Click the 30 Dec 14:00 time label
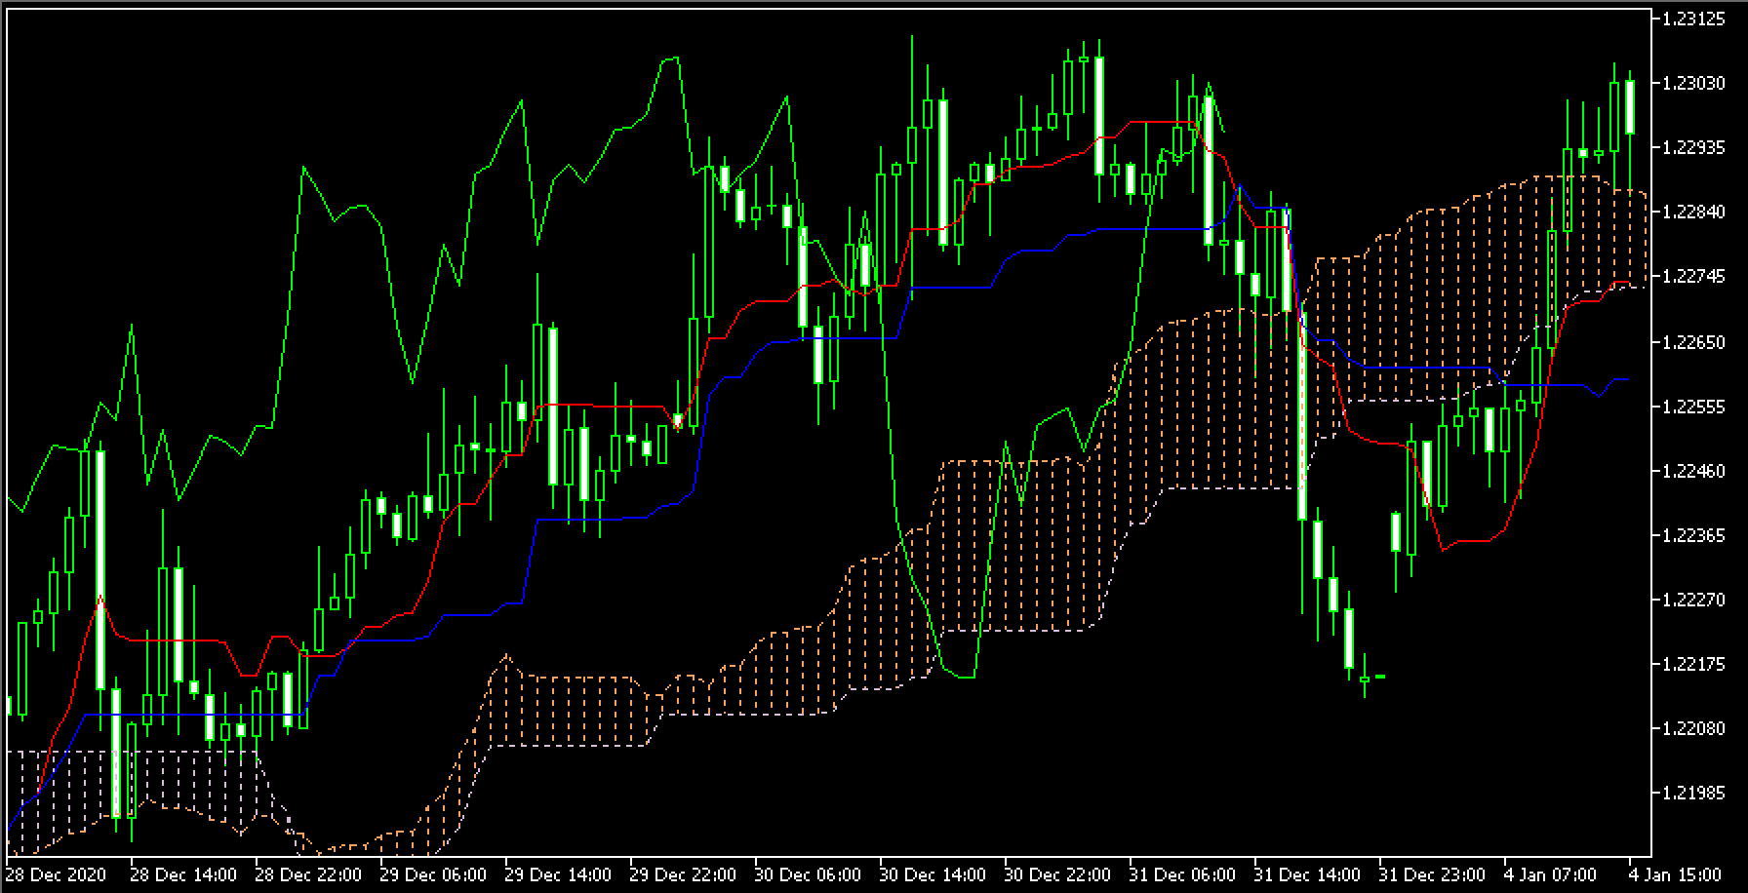This screenshot has height=893, width=1748. (x=932, y=874)
